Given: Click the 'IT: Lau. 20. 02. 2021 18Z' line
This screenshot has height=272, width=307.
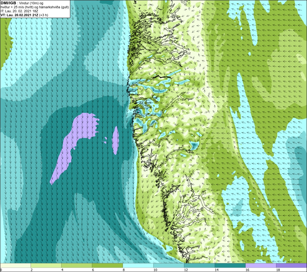Looking at the screenshot, I should click(19, 11).
